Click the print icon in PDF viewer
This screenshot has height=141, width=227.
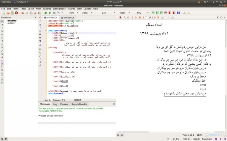[x=173, y=18]
